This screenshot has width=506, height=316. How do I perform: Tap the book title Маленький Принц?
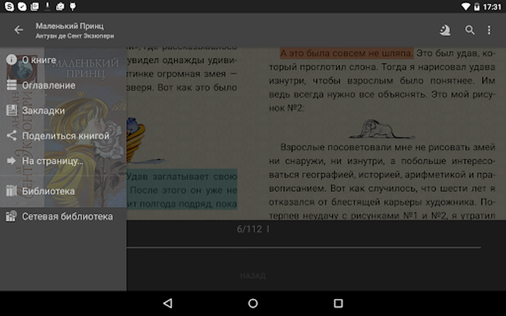(x=70, y=26)
